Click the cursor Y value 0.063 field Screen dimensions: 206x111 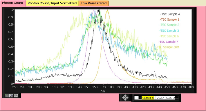click(x=170, y=98)
